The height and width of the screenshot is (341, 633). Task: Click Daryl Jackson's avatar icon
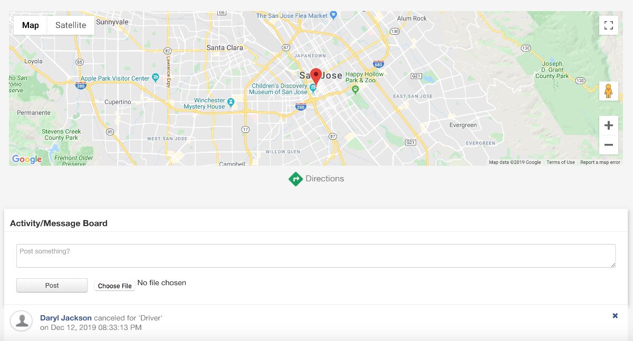(x=22, y=320)
